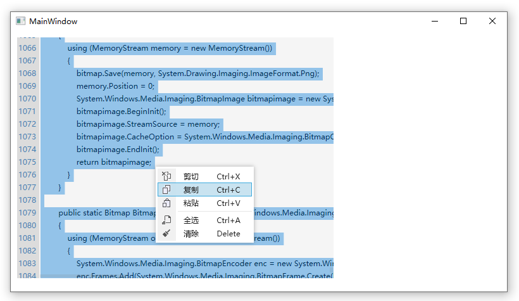Click the Clear broom icon beside 清除
Screen dimensions: 519x301
pyautogui.click(x=166, y=233)
